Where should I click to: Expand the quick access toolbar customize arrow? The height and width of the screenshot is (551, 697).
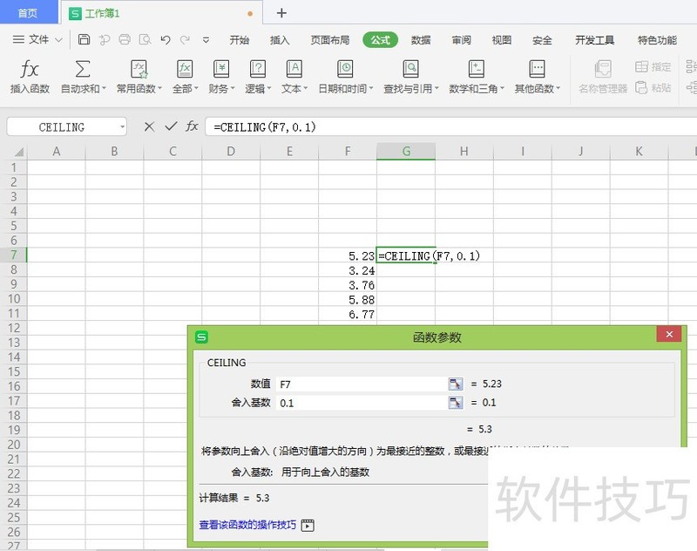[206, 40]
